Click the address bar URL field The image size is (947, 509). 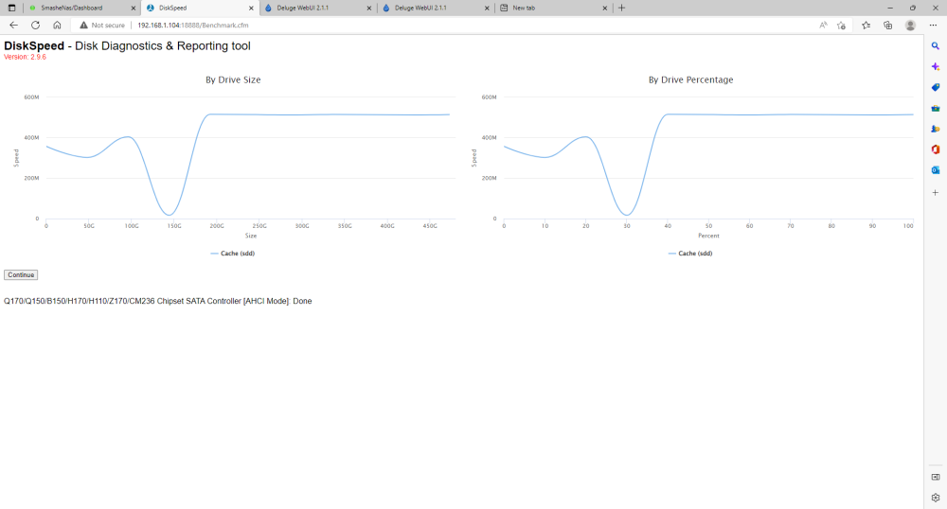pos(192,26)
